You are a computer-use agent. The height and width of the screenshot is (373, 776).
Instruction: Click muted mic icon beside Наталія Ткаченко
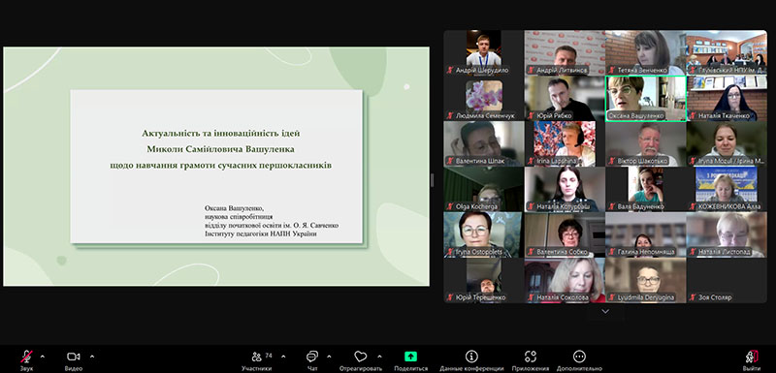(694, 116)
